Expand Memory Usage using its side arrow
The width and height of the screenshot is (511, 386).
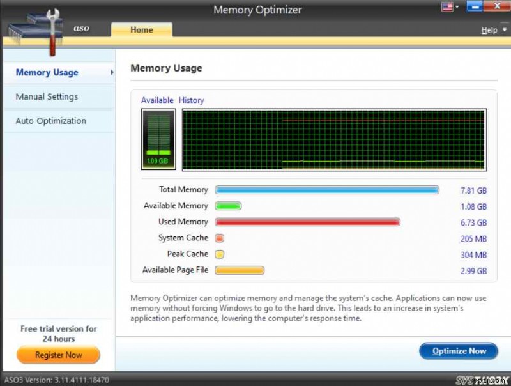pyautogui.click(x=112, y=72)
